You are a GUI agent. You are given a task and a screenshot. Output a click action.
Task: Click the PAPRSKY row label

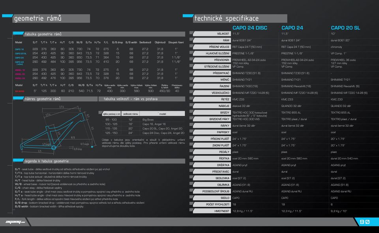[212, 132]
